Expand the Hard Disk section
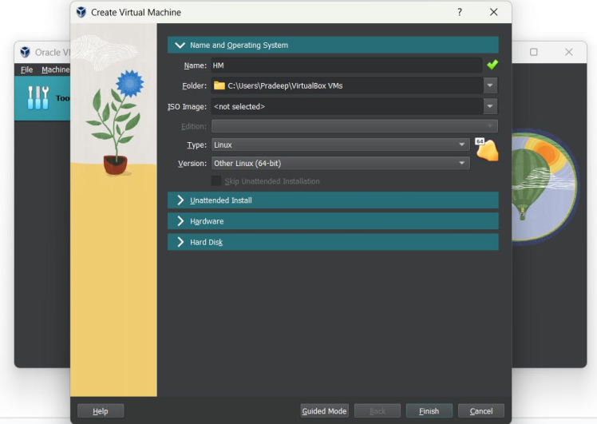597x424 pixels. tap(333, 242)
